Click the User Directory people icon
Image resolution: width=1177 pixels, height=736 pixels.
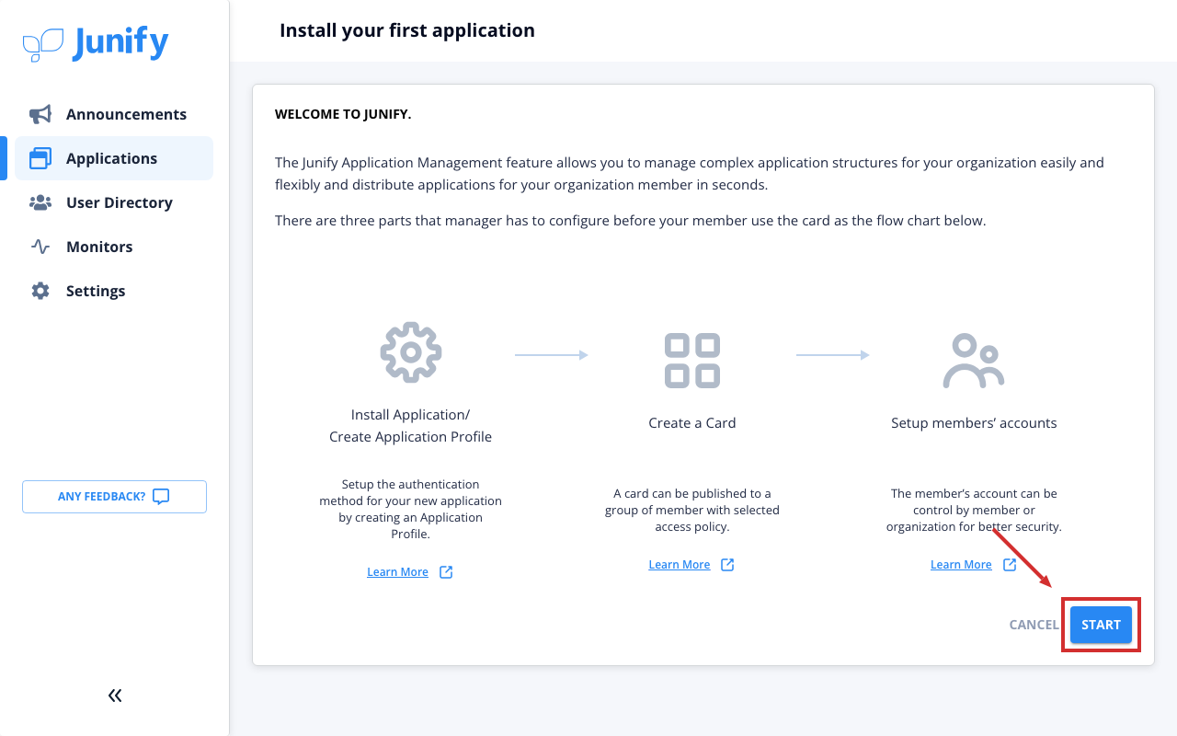pos(40,202)
